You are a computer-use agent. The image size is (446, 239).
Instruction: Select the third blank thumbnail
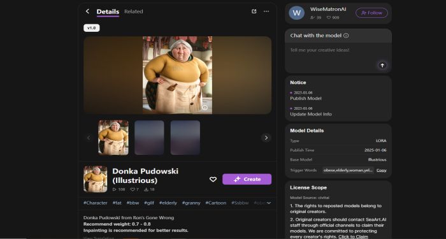click(185, 138)
